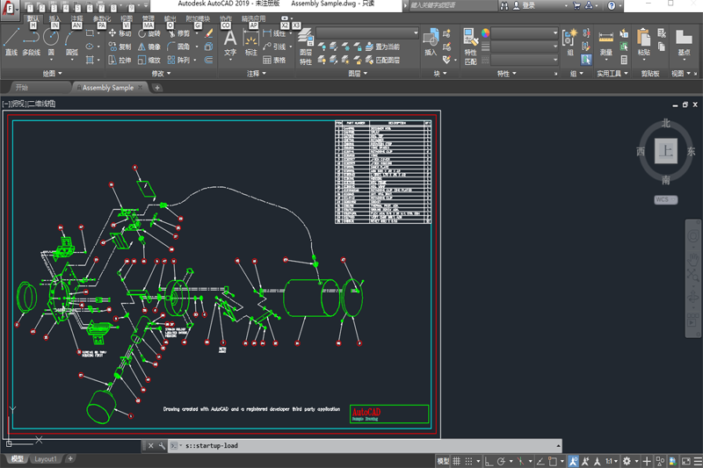Expand the 图层 (Layers) panel
This screenshot has width=703, height=468.
(x=358, y=74)
